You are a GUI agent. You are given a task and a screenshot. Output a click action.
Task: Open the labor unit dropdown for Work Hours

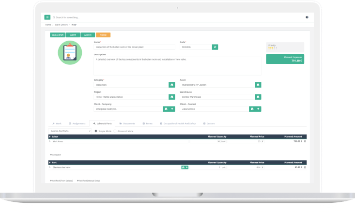(x=224, y=141)
